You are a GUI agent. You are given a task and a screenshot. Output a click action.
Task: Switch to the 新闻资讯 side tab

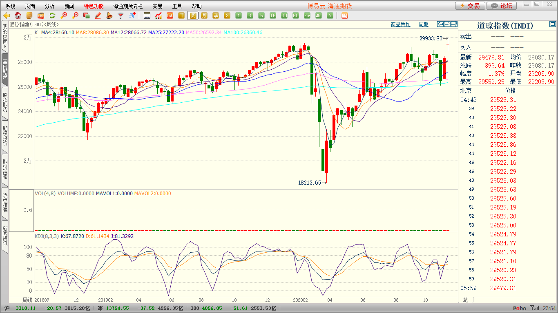5,236
